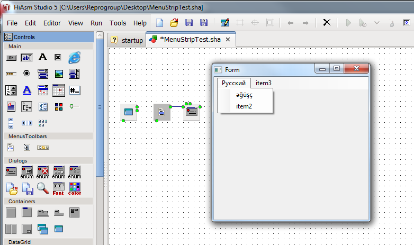Select the color dialog component
Image resolution: width=414 pixels, height=245 pixels.
point(74,187)
